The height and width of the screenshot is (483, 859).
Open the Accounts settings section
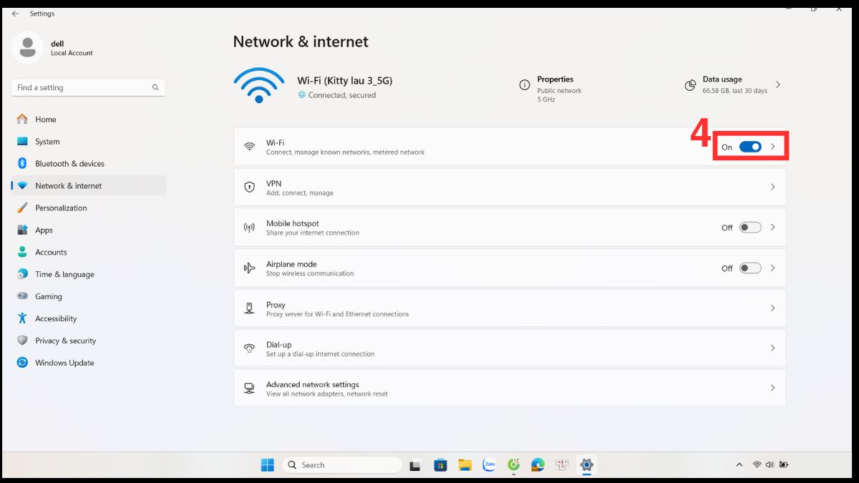[x=51, y=252]
